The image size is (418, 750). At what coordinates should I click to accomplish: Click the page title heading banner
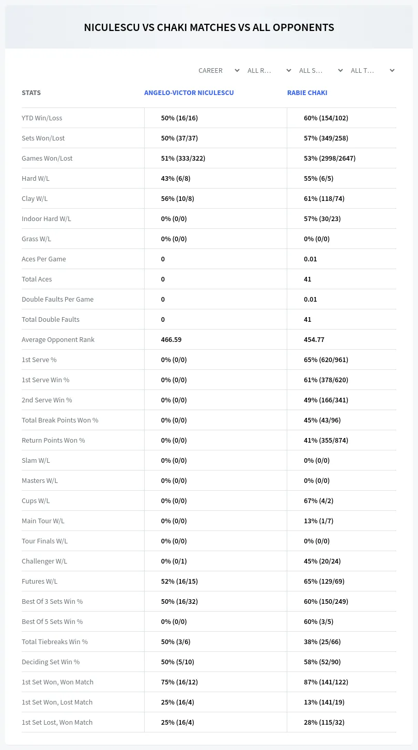pos(209,27)
